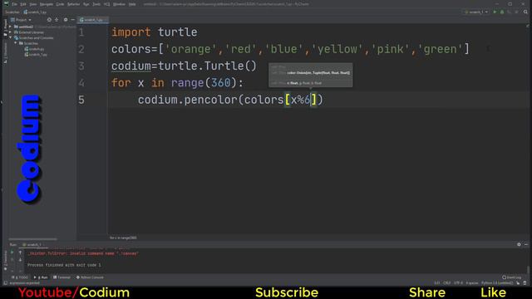
Task: Open the File menu
Action: (15, 4)
